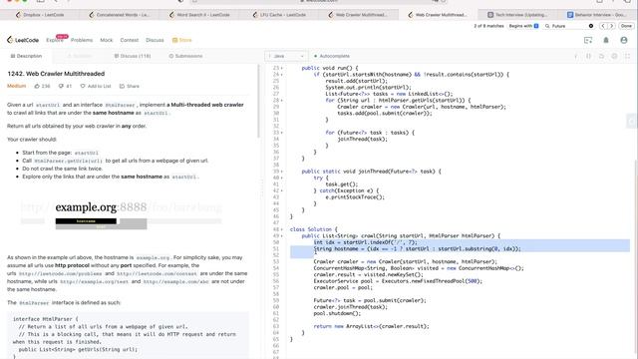Click Add to List
638x359 pixels.
point(96,86)
